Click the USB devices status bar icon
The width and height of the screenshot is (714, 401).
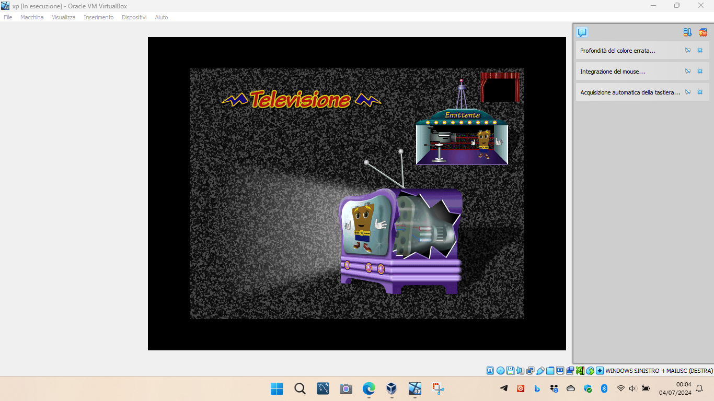pyautogui.click(x=540, y=371)
